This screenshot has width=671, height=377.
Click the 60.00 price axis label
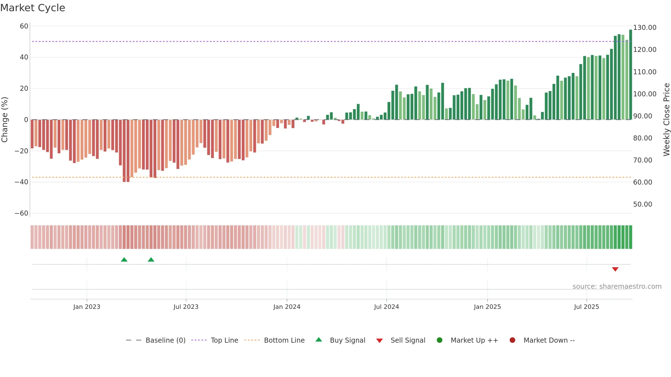(x=642, y=182)
